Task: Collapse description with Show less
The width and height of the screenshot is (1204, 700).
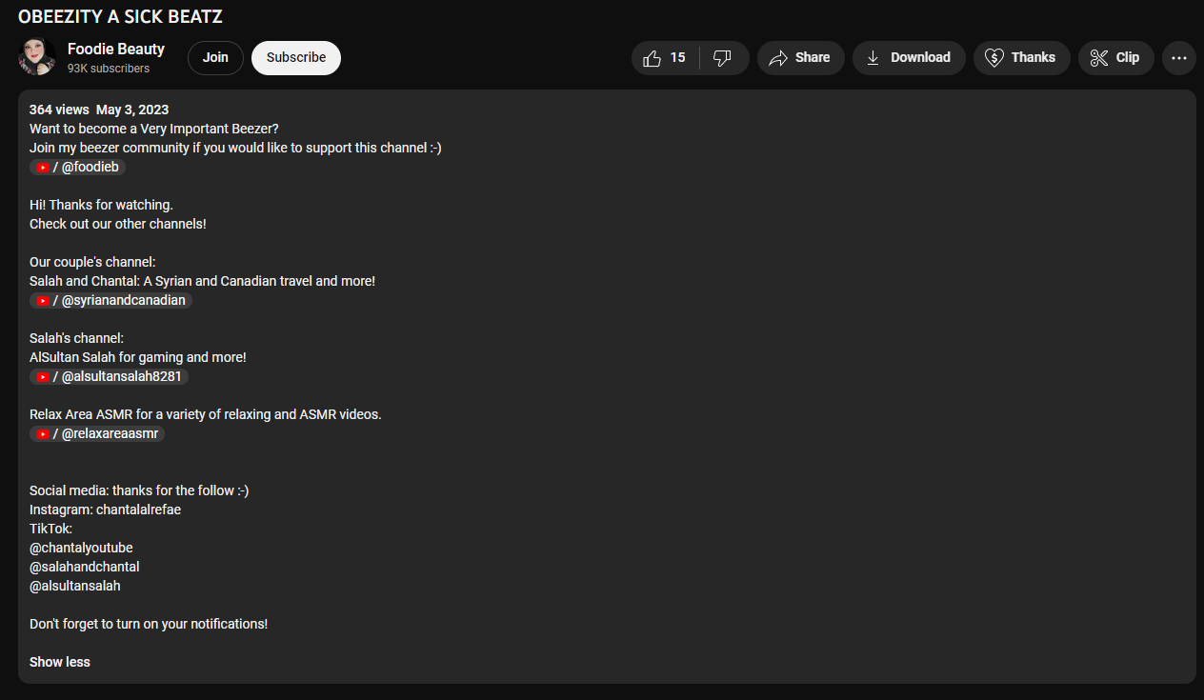Action: pyautogui.click(x=60, y=662)
